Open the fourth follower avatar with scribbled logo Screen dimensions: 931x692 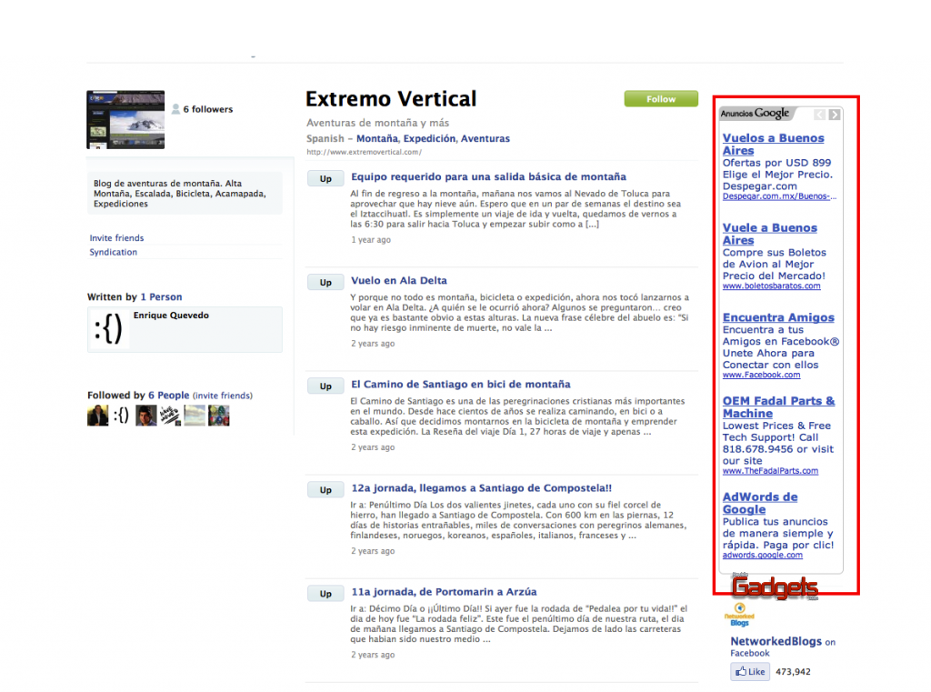pos(170,416)
